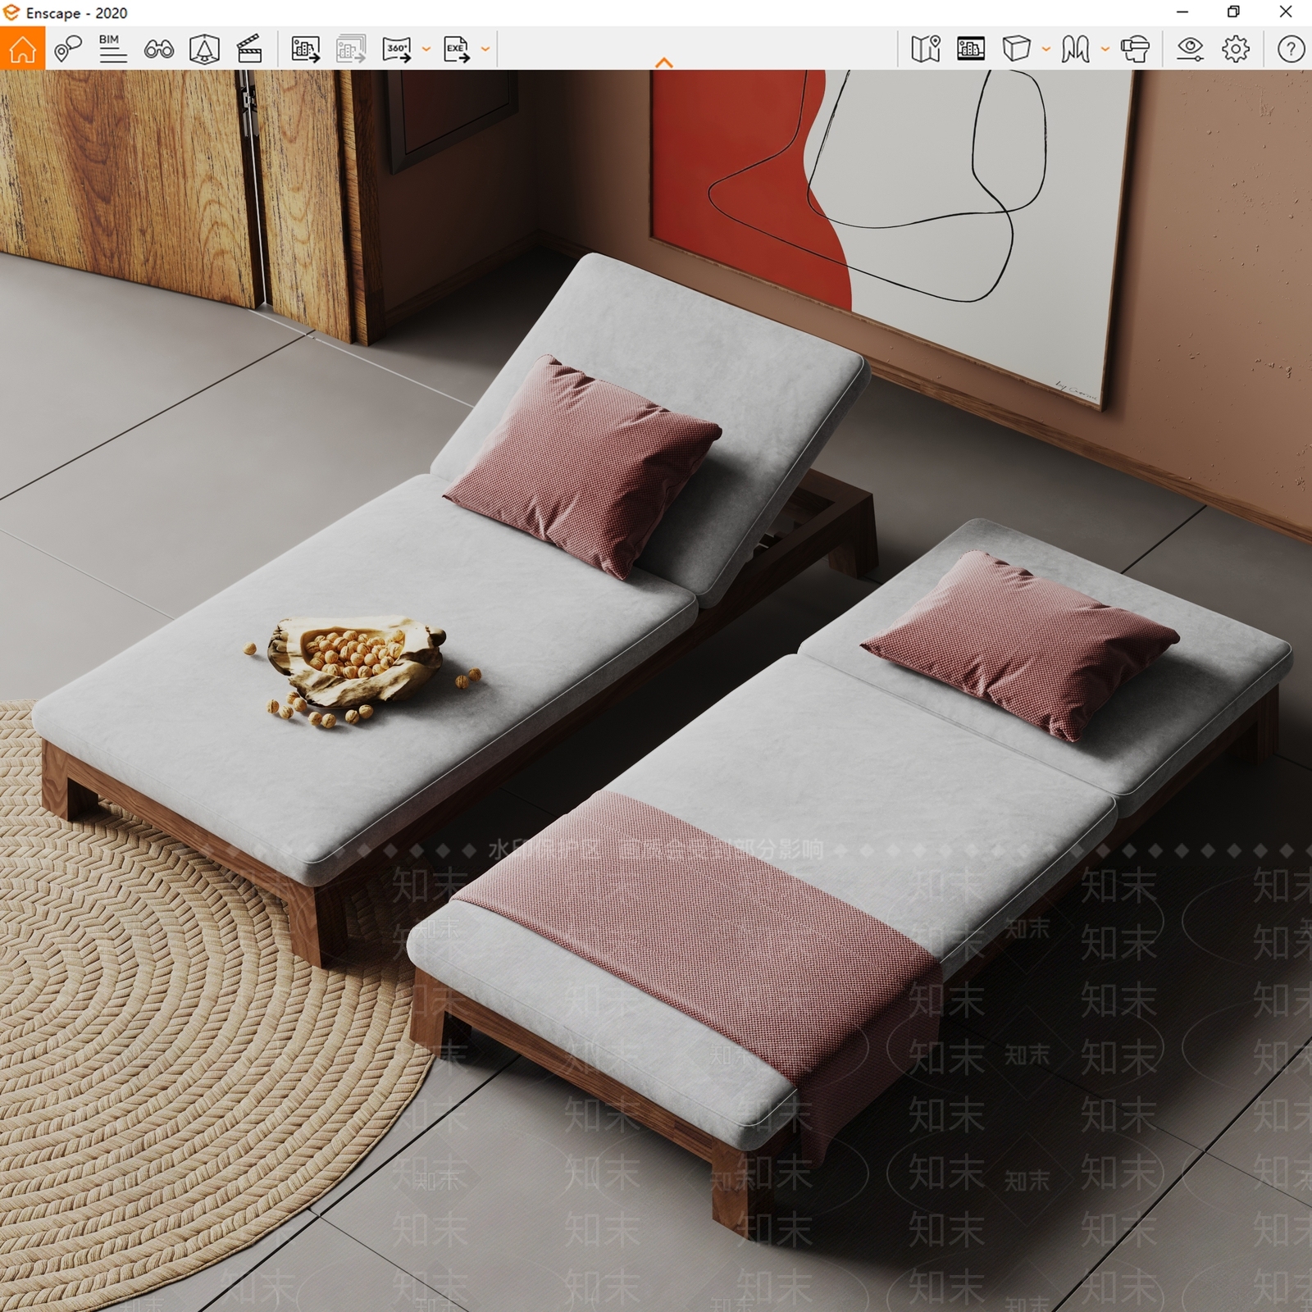Restore down the Enscape window
This screenshot has width=1312, height=1312.
tap(1233, 12)
